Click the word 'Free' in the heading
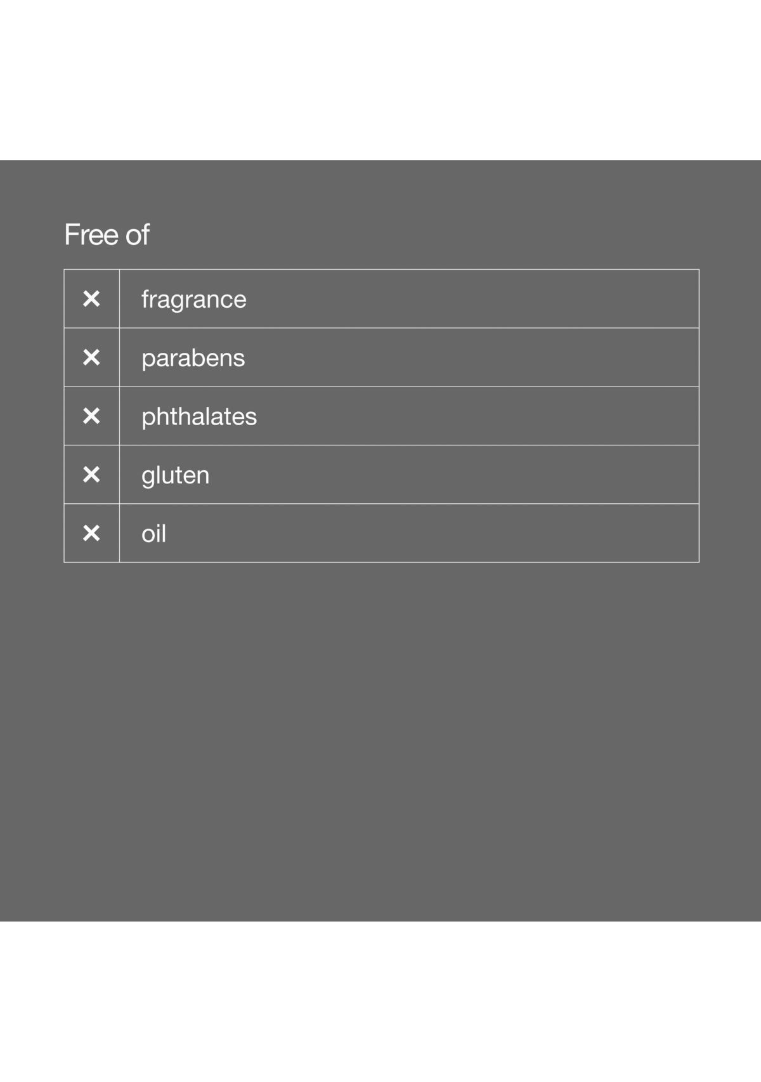Screen dimensions: 761x1082 91,235
